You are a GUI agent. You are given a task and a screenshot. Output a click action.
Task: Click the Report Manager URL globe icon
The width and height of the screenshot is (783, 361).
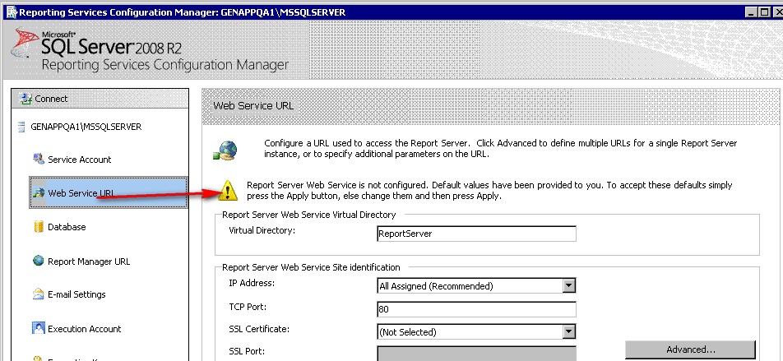[x=39, y=261]
